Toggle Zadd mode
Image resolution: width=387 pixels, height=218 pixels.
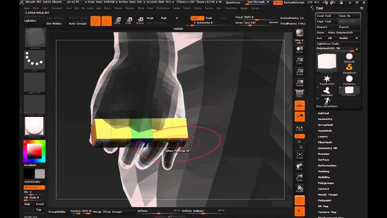pos(197,18)
